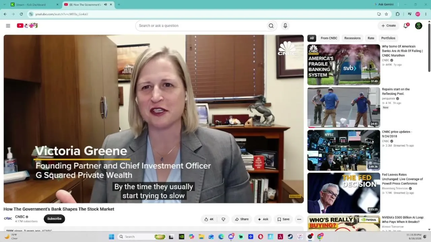Screen dimensions: 431x242
Task: Select the Portfolios filter chip
Action: point(388,38)
